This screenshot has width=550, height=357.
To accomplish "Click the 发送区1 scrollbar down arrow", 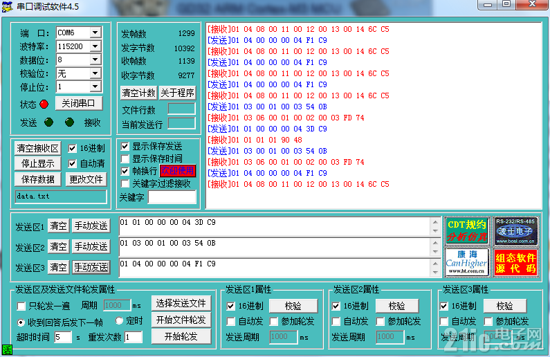I will pos(435,231).
